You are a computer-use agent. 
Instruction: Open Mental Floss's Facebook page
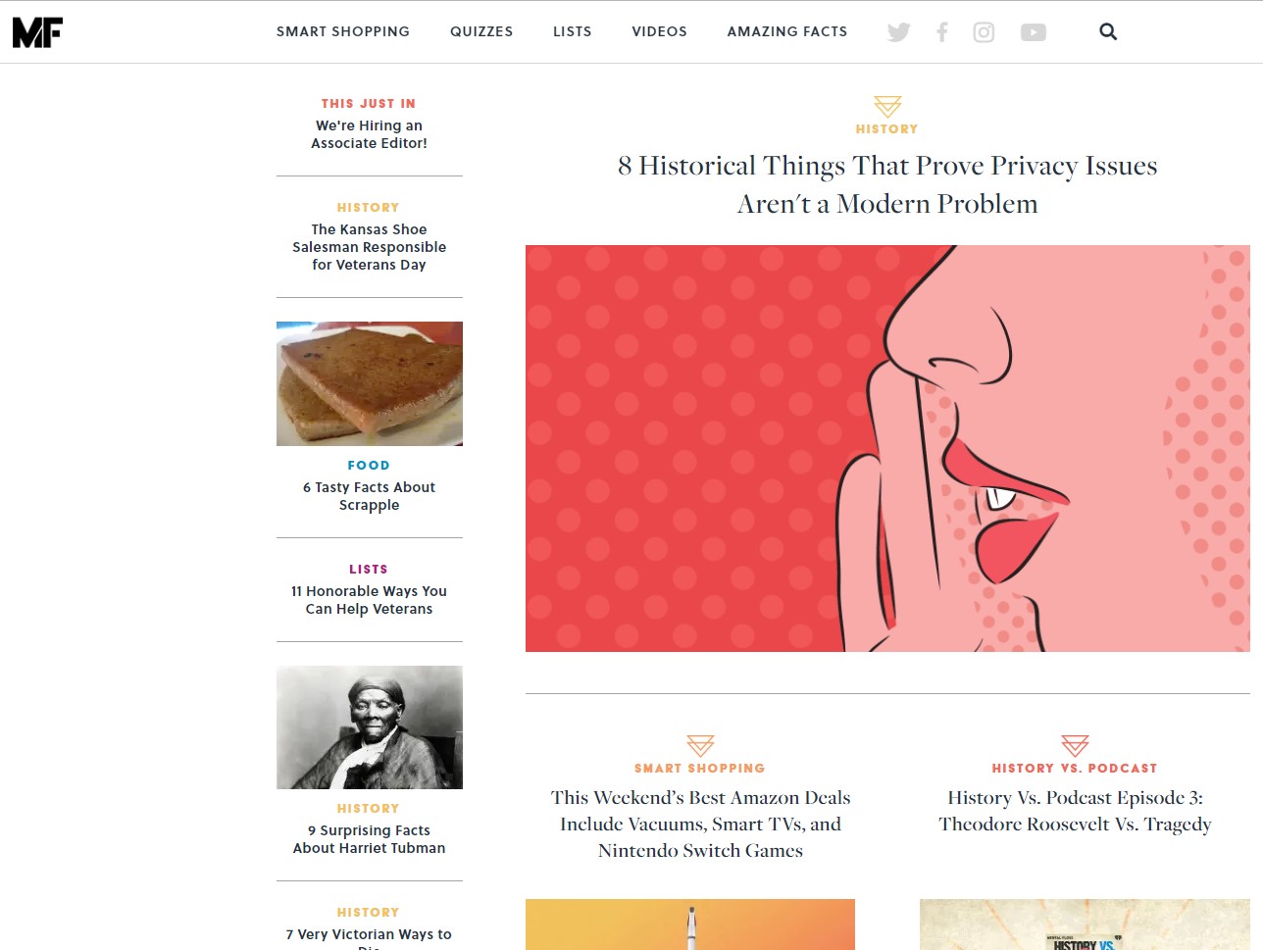[941, 31]
